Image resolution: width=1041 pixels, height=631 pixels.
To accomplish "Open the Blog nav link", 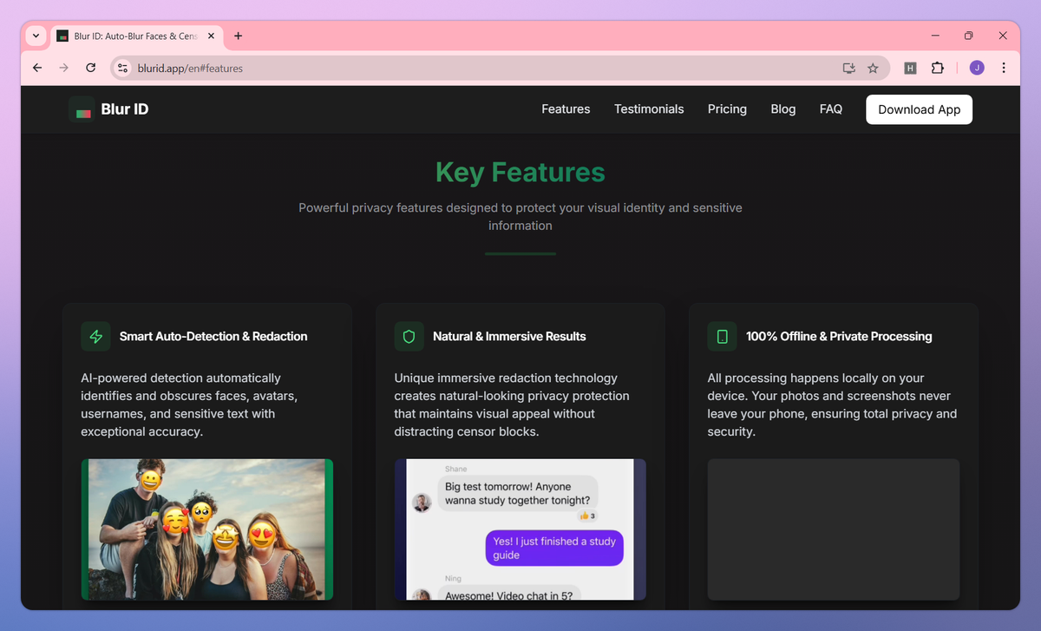I will pos(783,109).
